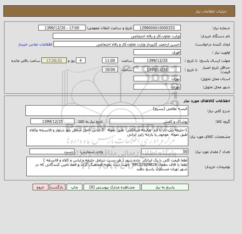Open اطلاعات تماس خریدار link

(x=35, y=44)
